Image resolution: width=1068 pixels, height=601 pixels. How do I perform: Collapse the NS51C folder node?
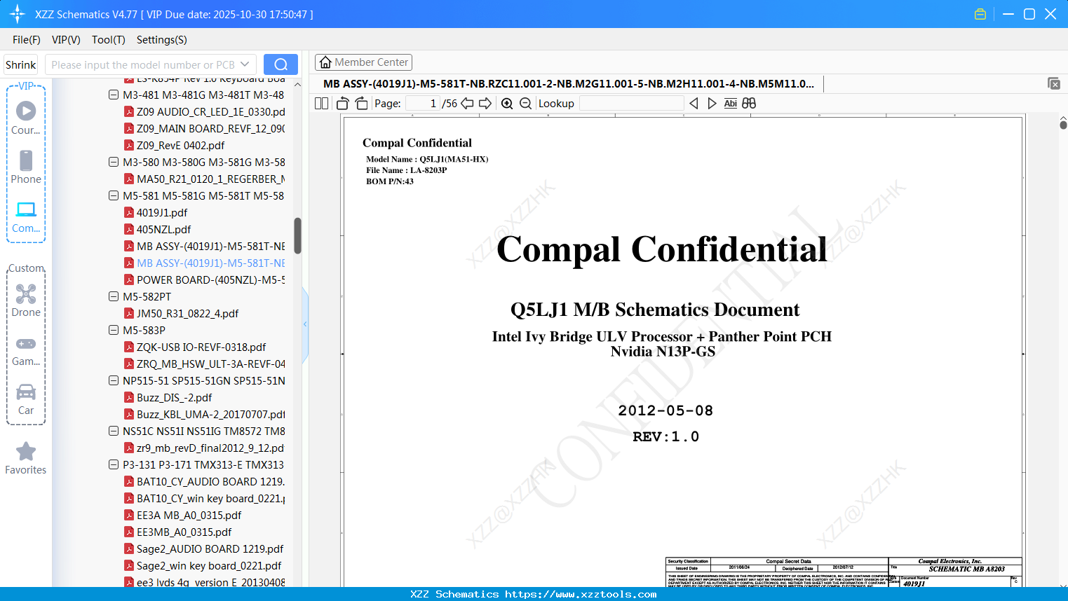[114, 431]
